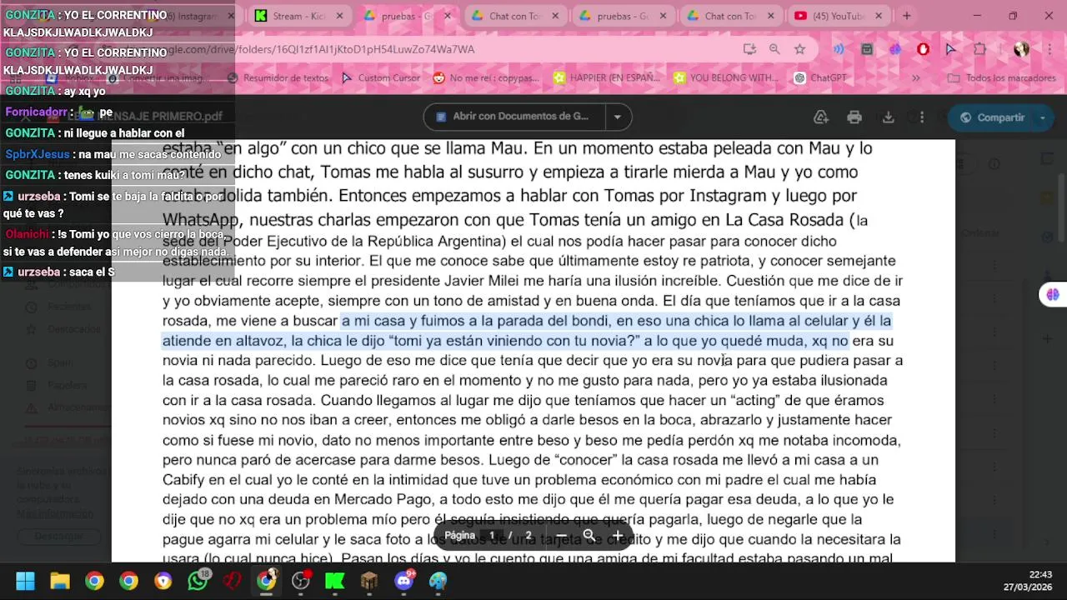The image size is (1067, 600).
Task: Open the Minecraft block icon in taskbar
Action: [369, 581]
